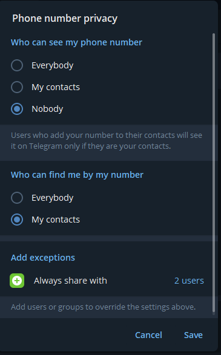This screenshot has width=221, height=355.
Task: Click the Add exceptions heading
Action: (x=43, y=258)
